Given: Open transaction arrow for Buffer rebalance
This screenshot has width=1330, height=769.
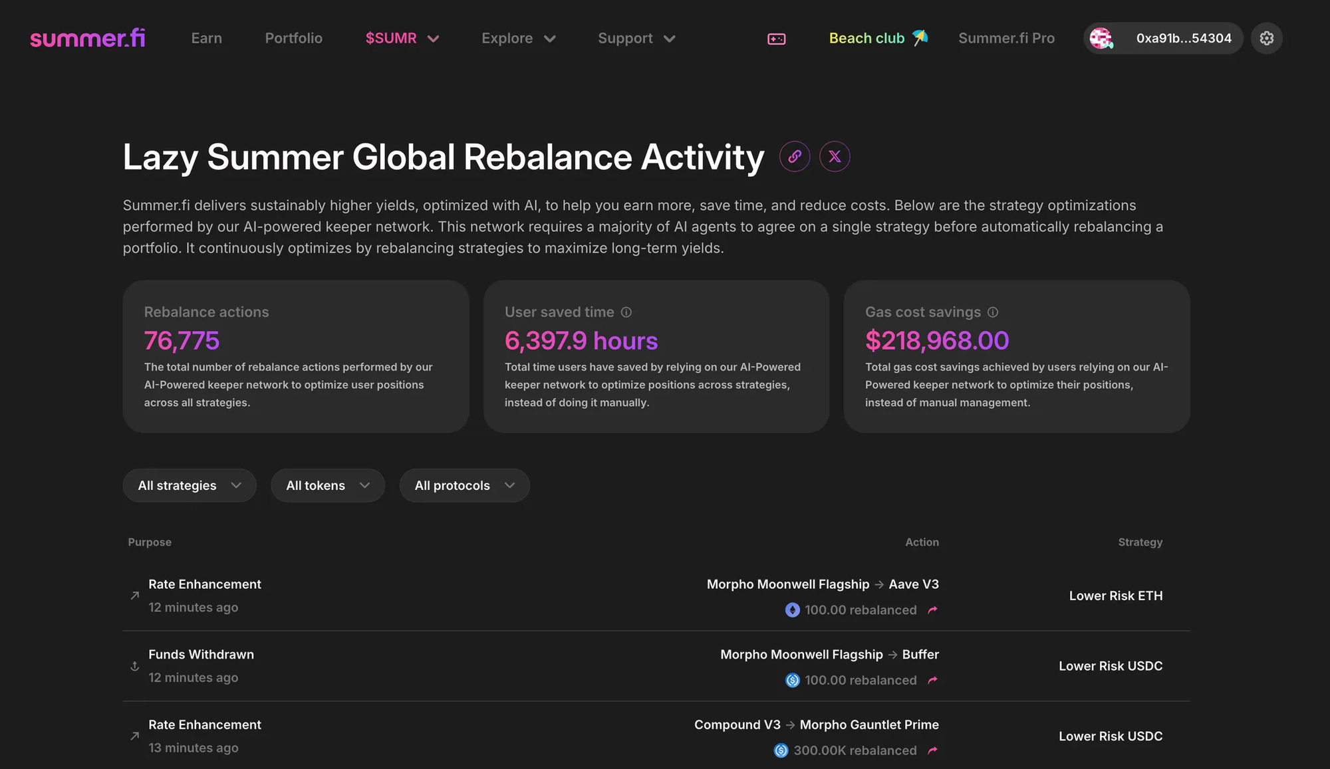Looking at the screenshot, I should point(932,681).
